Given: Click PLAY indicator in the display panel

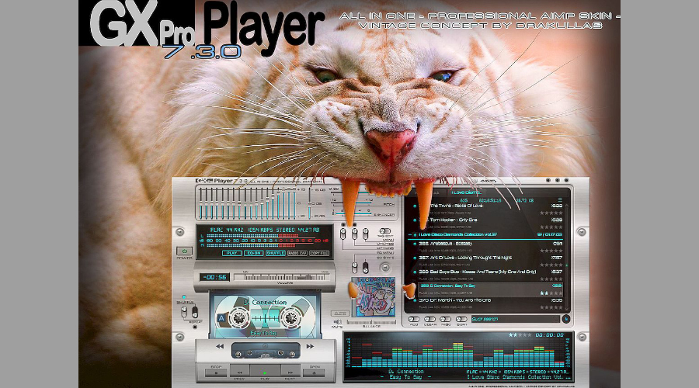Looking at the screenshot, I should pyautogui.click(x=231, y=253).
